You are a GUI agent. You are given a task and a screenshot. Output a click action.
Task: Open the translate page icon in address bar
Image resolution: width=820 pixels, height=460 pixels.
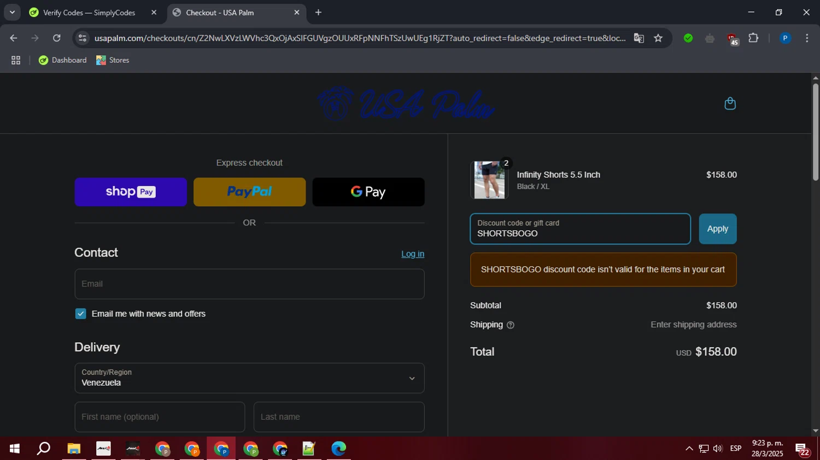click(639, 38)
